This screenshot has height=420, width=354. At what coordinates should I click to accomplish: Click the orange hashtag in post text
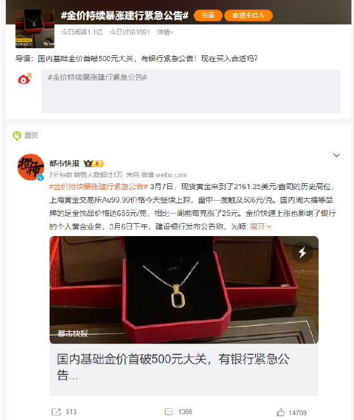98,187
